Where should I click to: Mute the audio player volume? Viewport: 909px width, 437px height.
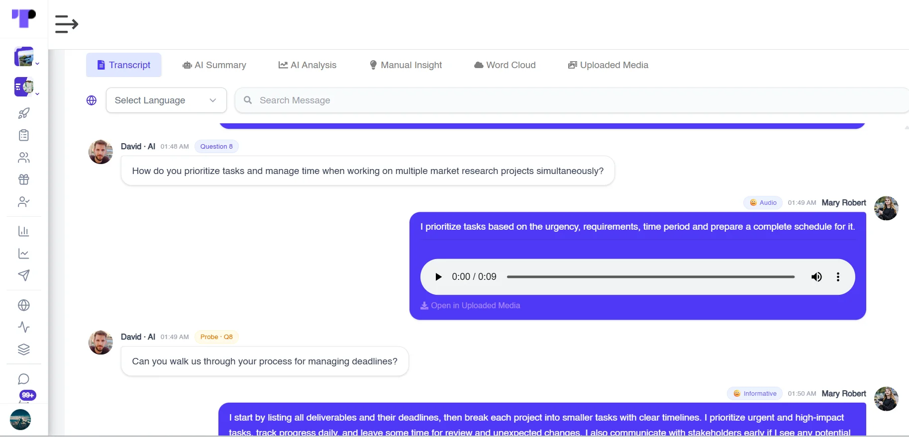click(x=816, y=277)
